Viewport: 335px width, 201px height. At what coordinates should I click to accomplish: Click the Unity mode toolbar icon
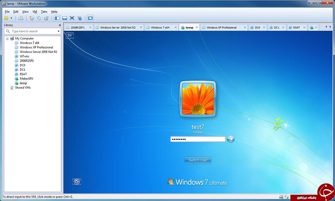click(80, 18)
